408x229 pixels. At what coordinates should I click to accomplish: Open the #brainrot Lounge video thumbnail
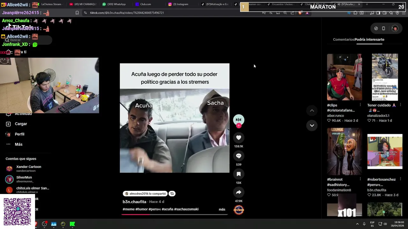point(344,151)
